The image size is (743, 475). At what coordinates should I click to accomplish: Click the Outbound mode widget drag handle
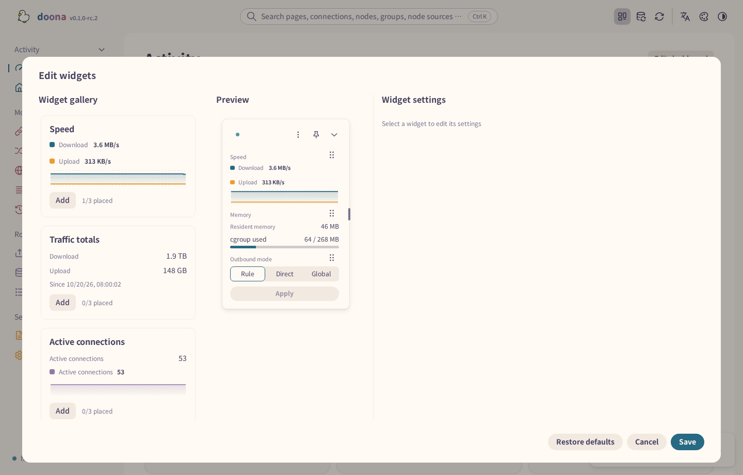(x=332, y=258)
